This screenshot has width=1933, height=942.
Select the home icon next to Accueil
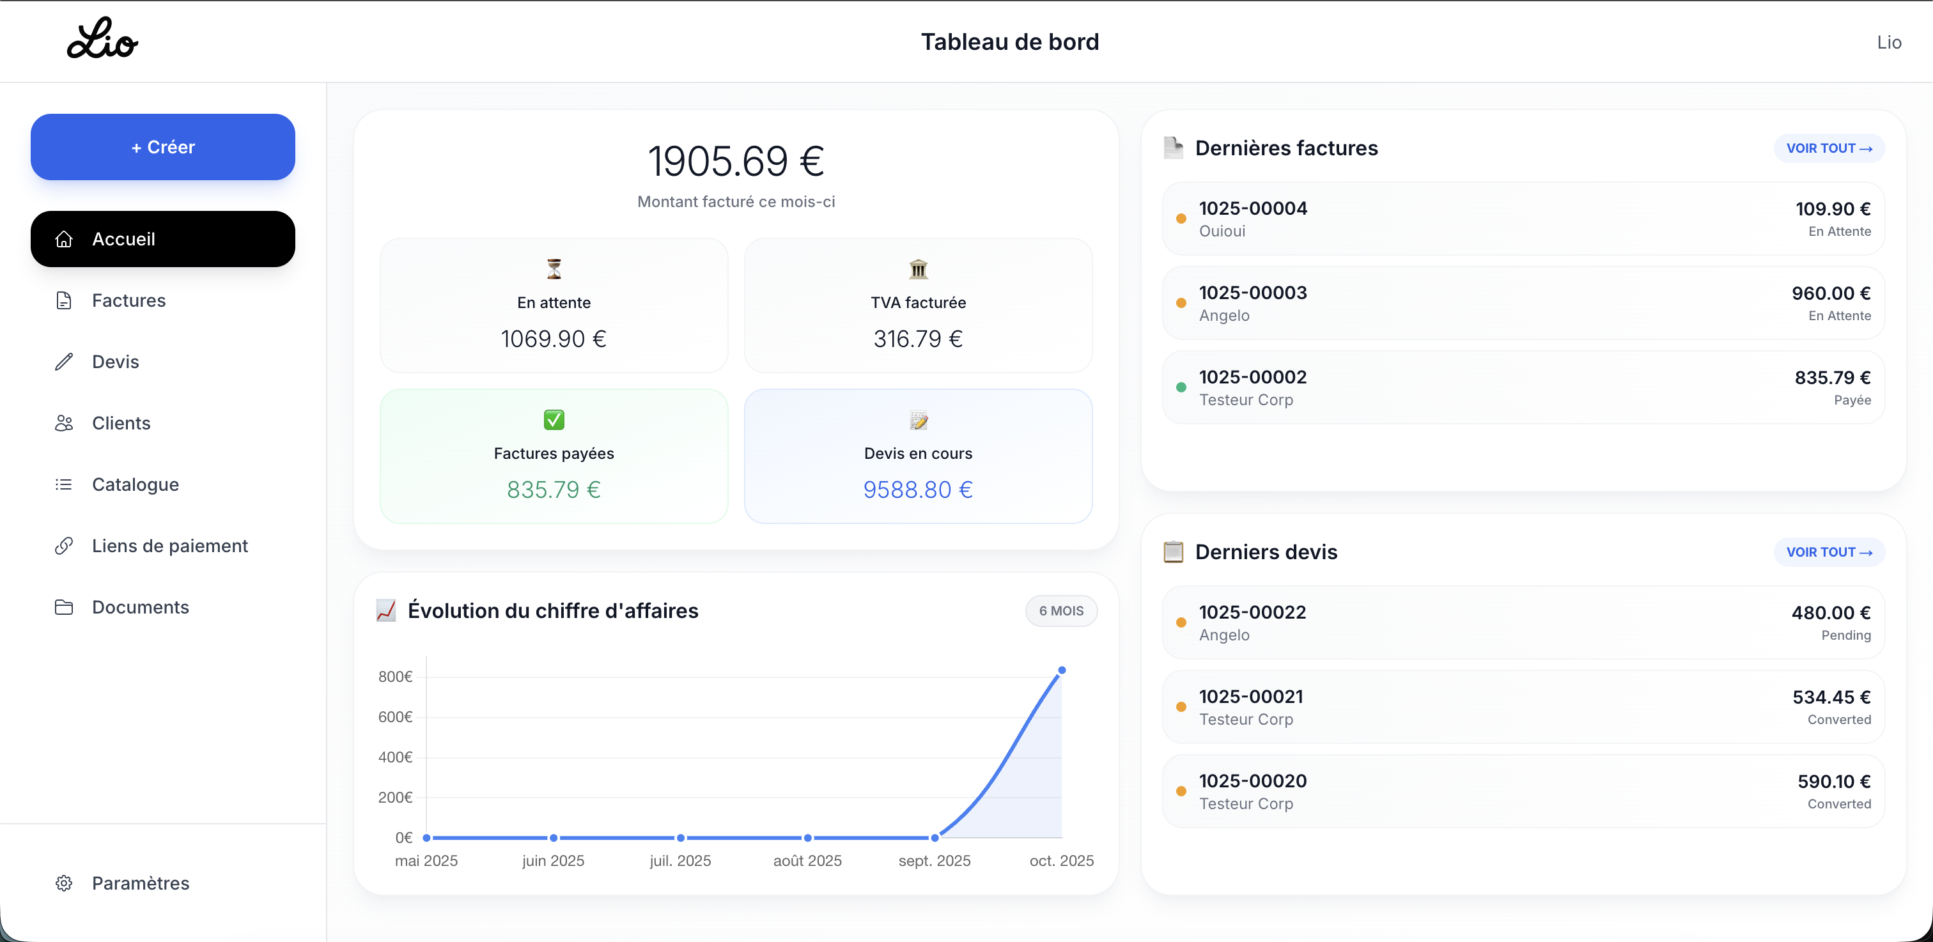pyautogui.click(x=65, y=238)
